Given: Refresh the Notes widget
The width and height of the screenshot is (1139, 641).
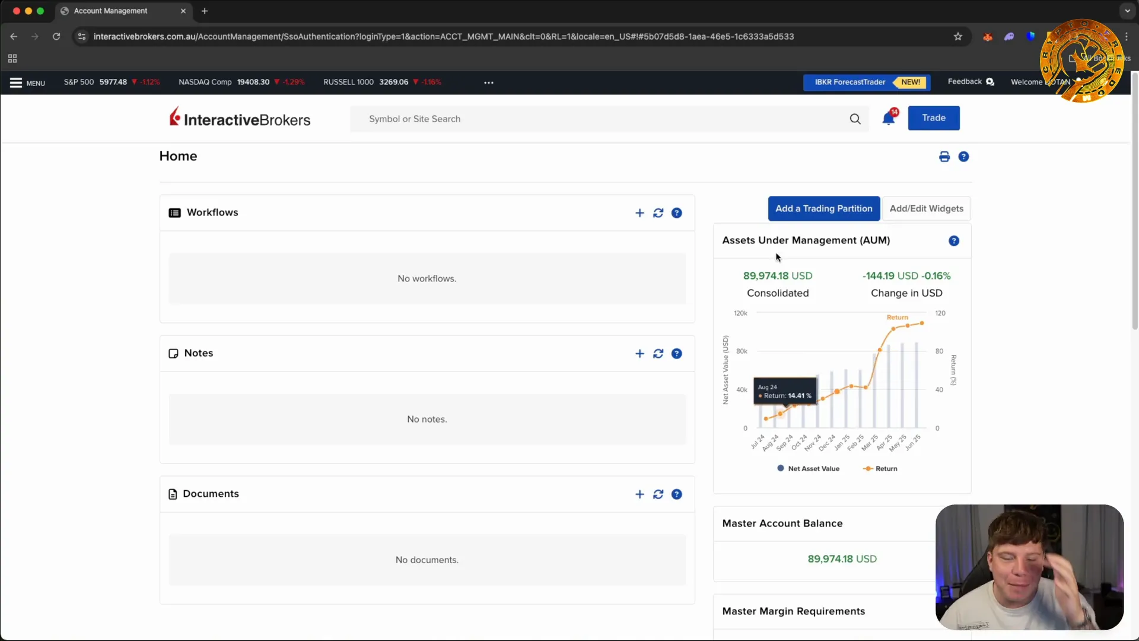Looking at the screenshot, I should 658,354.
